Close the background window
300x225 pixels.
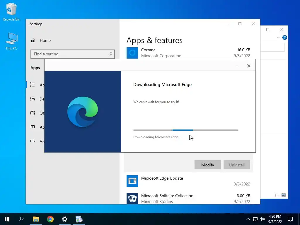(x=281, y=30)
